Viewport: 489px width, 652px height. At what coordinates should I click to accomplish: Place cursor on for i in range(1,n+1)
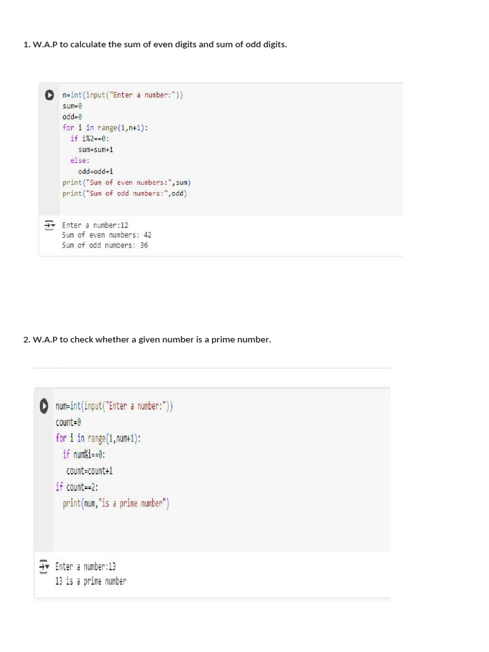(x=105, y=127)
